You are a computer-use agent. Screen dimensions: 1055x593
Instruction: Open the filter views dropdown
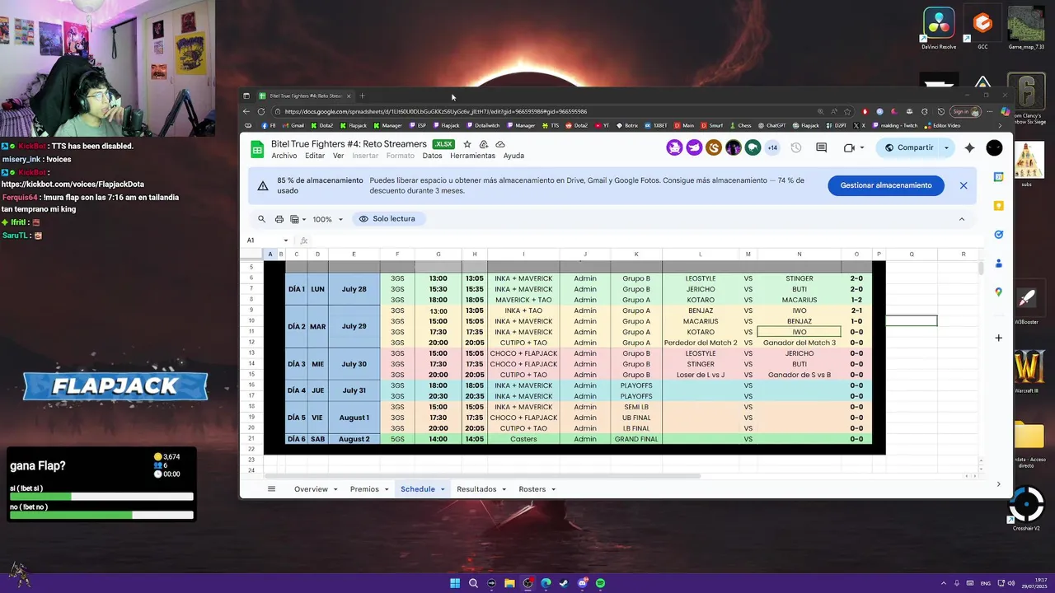[298, 219]
